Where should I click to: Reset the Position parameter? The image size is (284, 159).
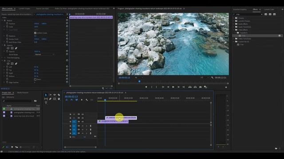pos(67,23)
